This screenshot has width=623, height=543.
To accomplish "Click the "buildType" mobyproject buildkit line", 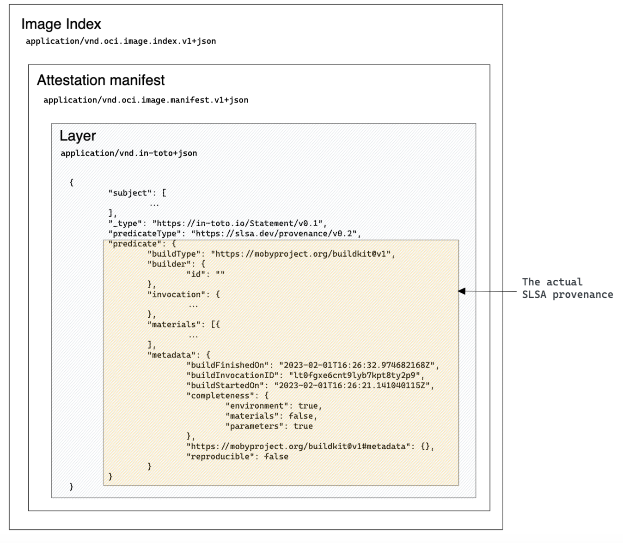I will pos(271,254).
